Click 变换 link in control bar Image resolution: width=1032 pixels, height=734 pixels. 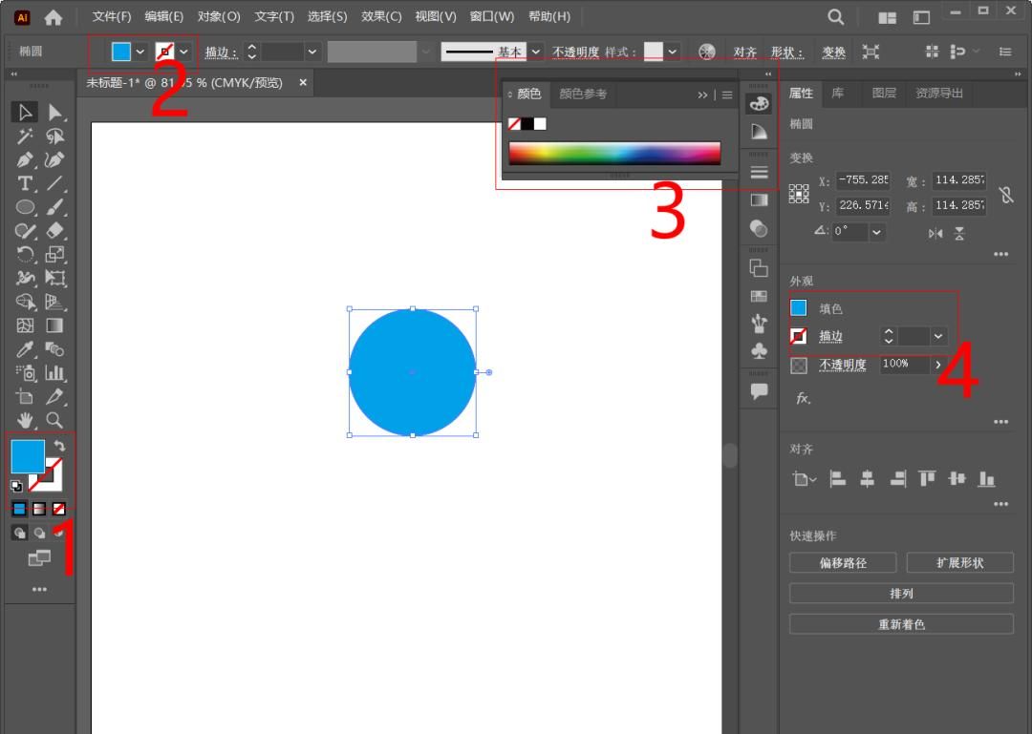[x=834, y=52]
